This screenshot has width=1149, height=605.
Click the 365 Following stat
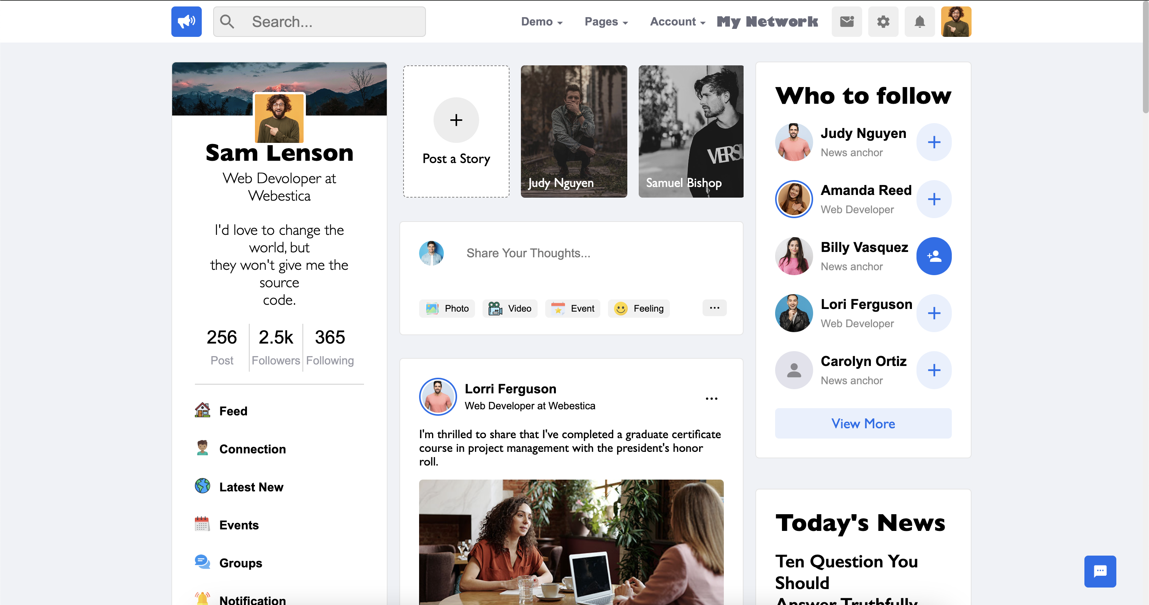point(330,347)
